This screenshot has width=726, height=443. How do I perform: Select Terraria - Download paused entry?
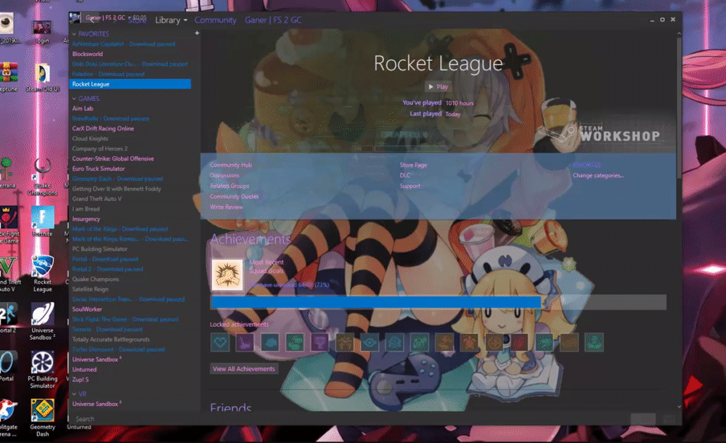point(107,330)
